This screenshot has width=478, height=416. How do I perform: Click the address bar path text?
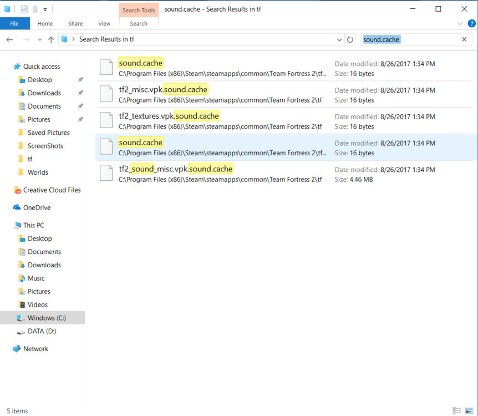tap(106, 39)
